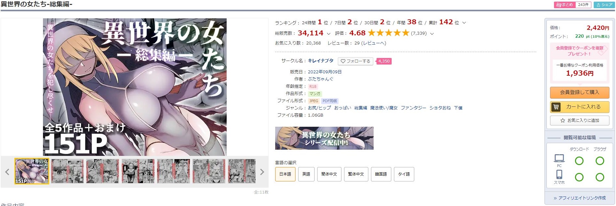Expand the 総販売数 sales chevron
Viewport: 616px width, 206px height.
pos(329,33)
